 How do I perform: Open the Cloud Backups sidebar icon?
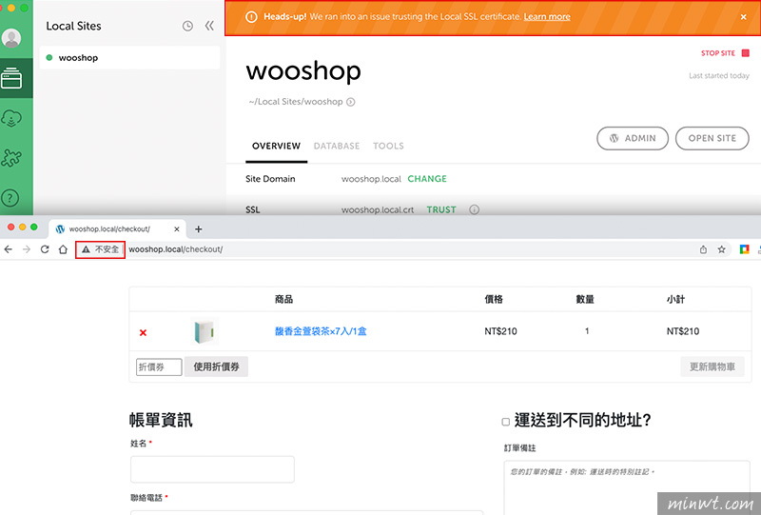click(11, 118)
